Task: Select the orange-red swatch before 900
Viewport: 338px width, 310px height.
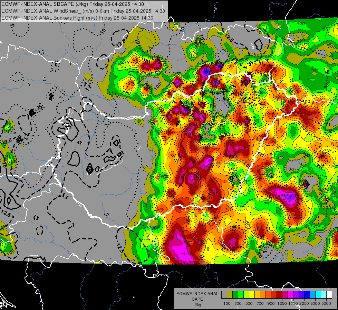Action: pyautogui.click(x=268, y=295)
